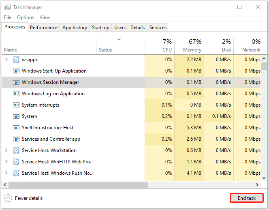
Task: Click the 5.3 MB memory value
Action: click(x=194, y=128)
